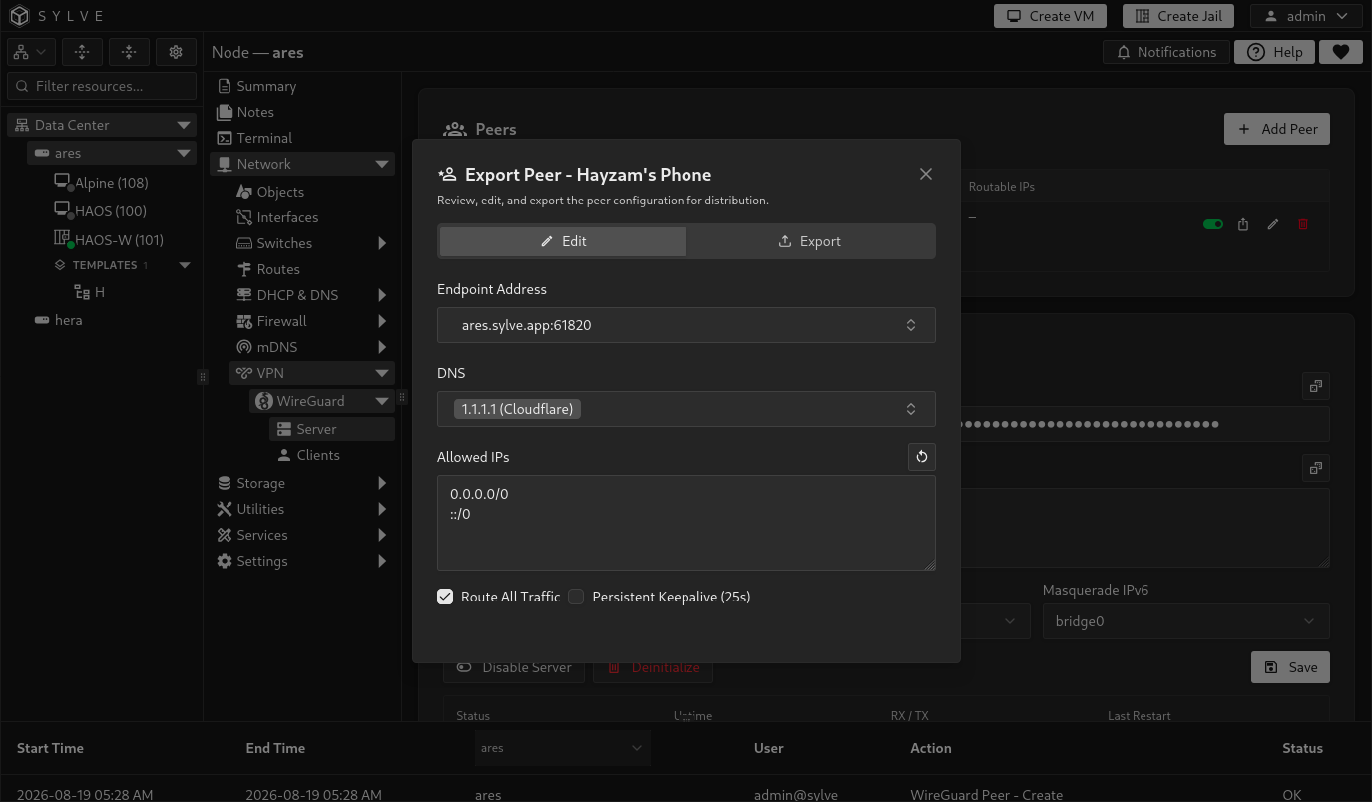Image resolution: width=1372 pixels, height=802 pixels.
Task: Switch to the Edit tab
Action: (563, 241)
